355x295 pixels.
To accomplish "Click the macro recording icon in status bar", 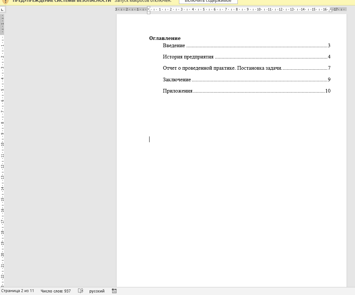I will [x=114, y=291].
